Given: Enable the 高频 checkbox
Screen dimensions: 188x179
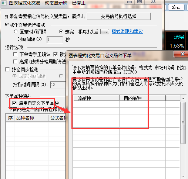Looking at the screenshot, I should 15,62.
